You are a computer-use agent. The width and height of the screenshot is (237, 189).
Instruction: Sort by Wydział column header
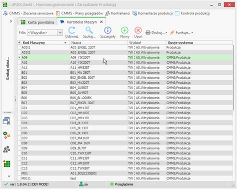coord(147,43)
